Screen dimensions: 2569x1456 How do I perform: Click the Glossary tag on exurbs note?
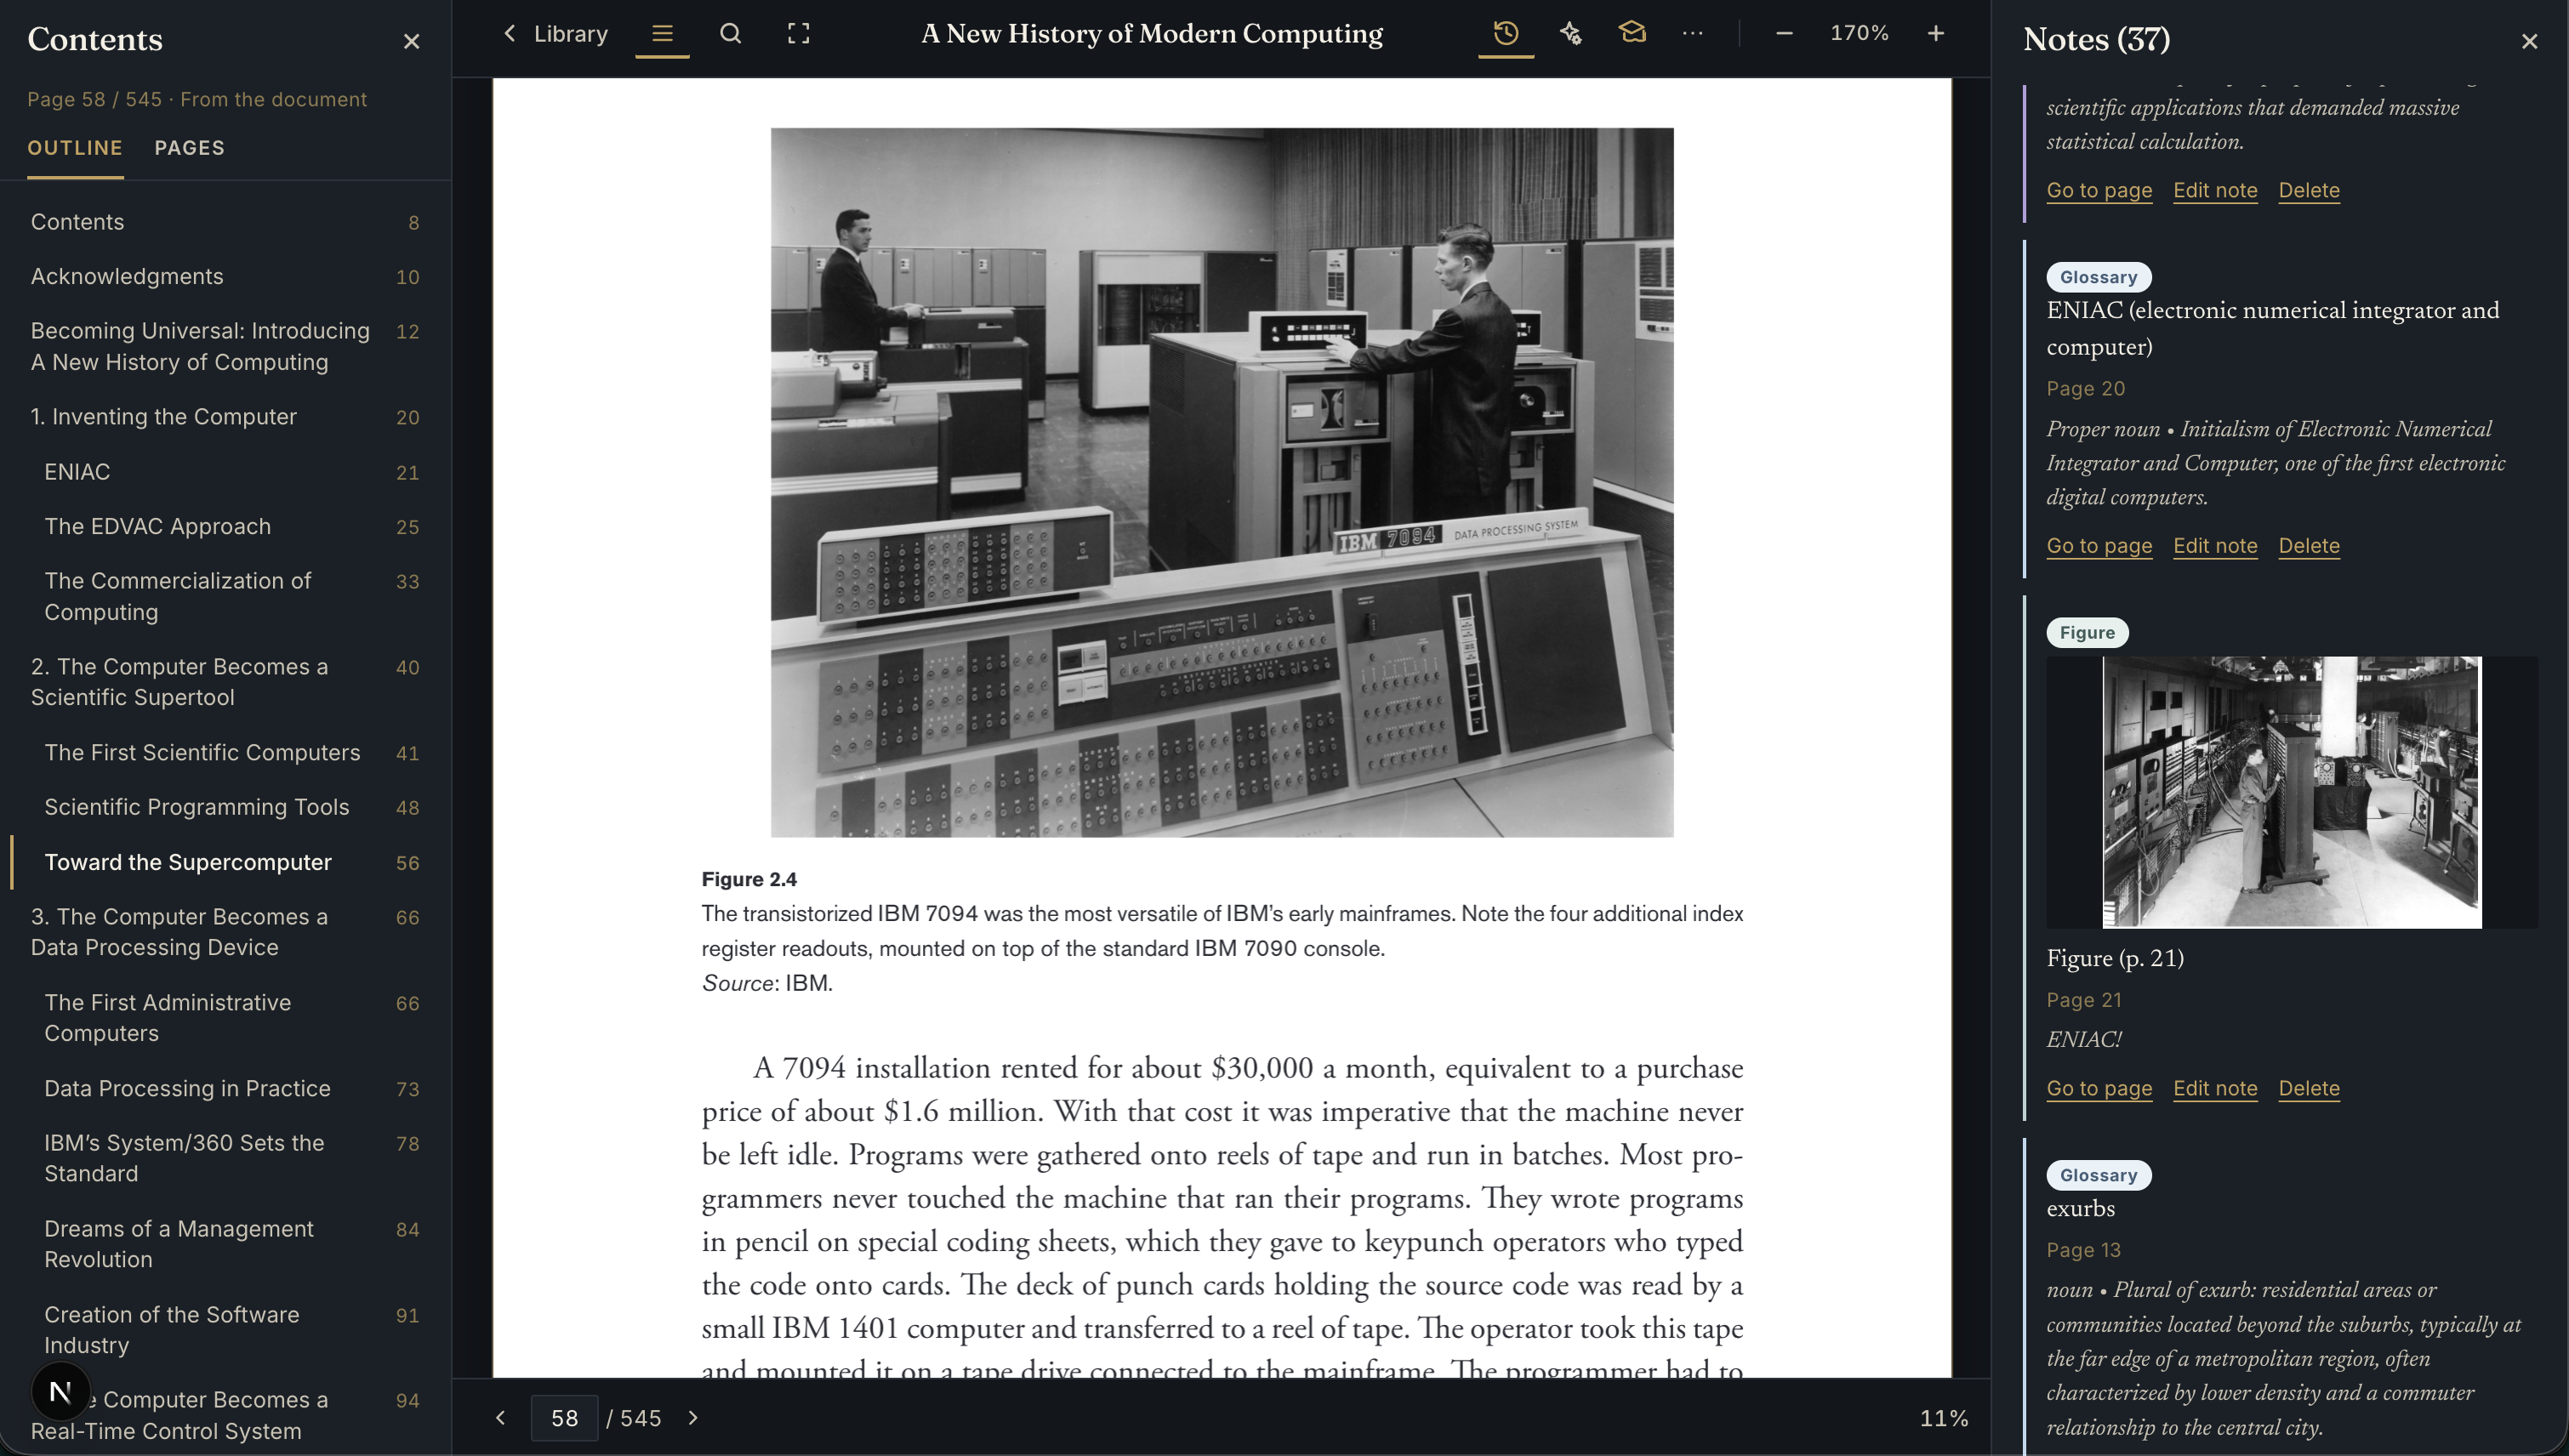2098,1175
